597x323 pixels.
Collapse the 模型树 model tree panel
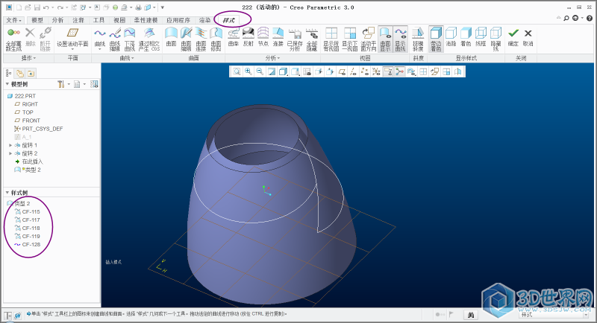[7, 84]
